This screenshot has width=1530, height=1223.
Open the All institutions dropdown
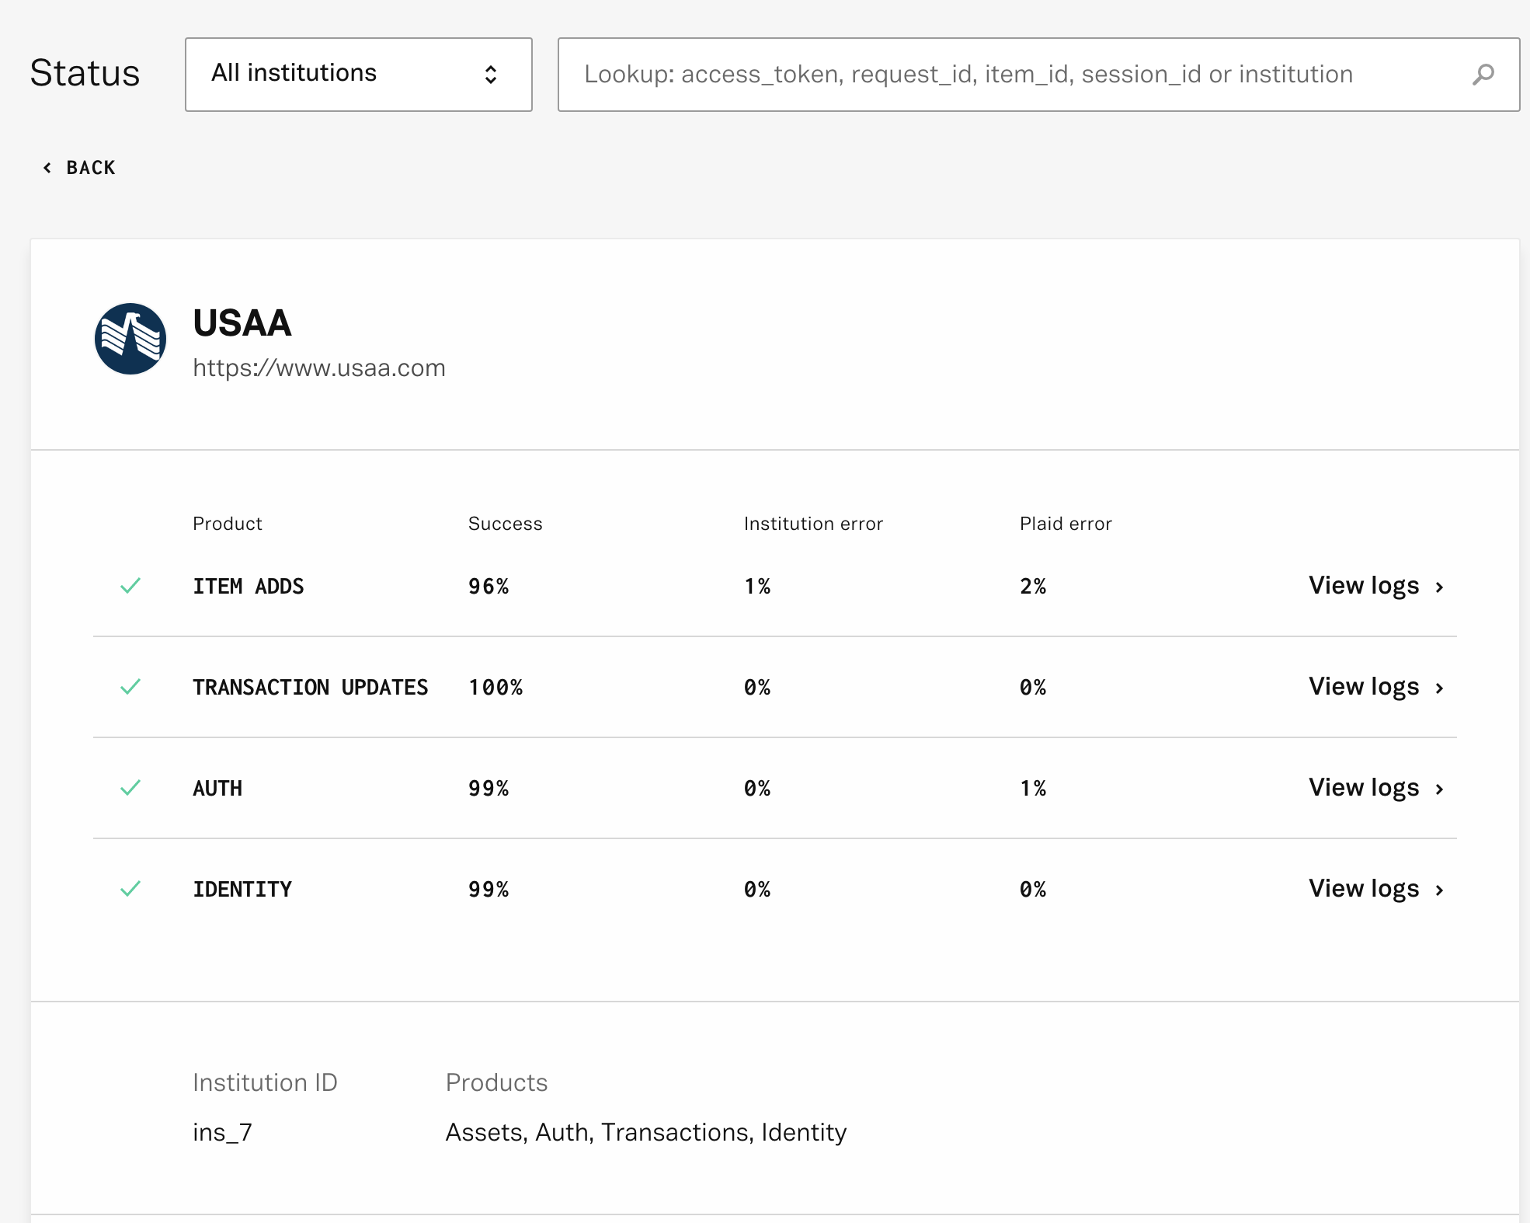tap(358, 75)
